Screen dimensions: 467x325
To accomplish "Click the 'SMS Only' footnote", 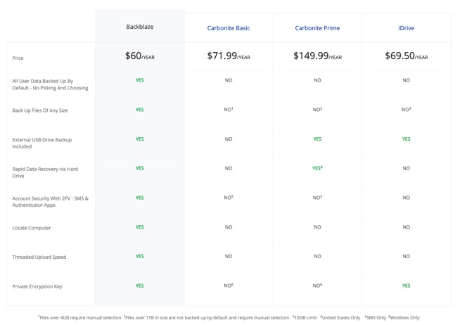I will 376,317.
